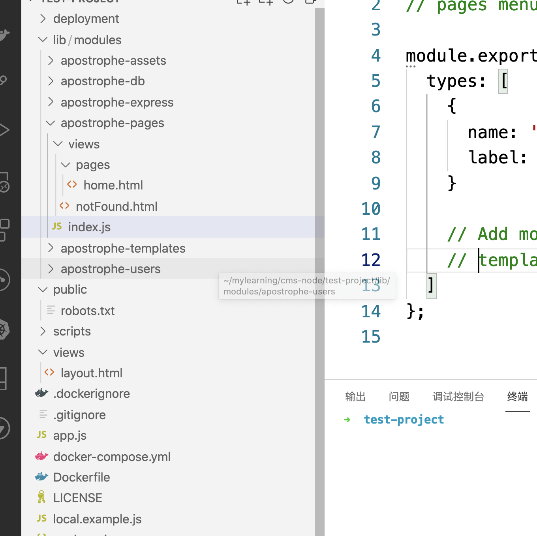This screenshot has height=536, width=537.
Task: Click the closing '};' on line 14
Action: [x=415, y=311]
